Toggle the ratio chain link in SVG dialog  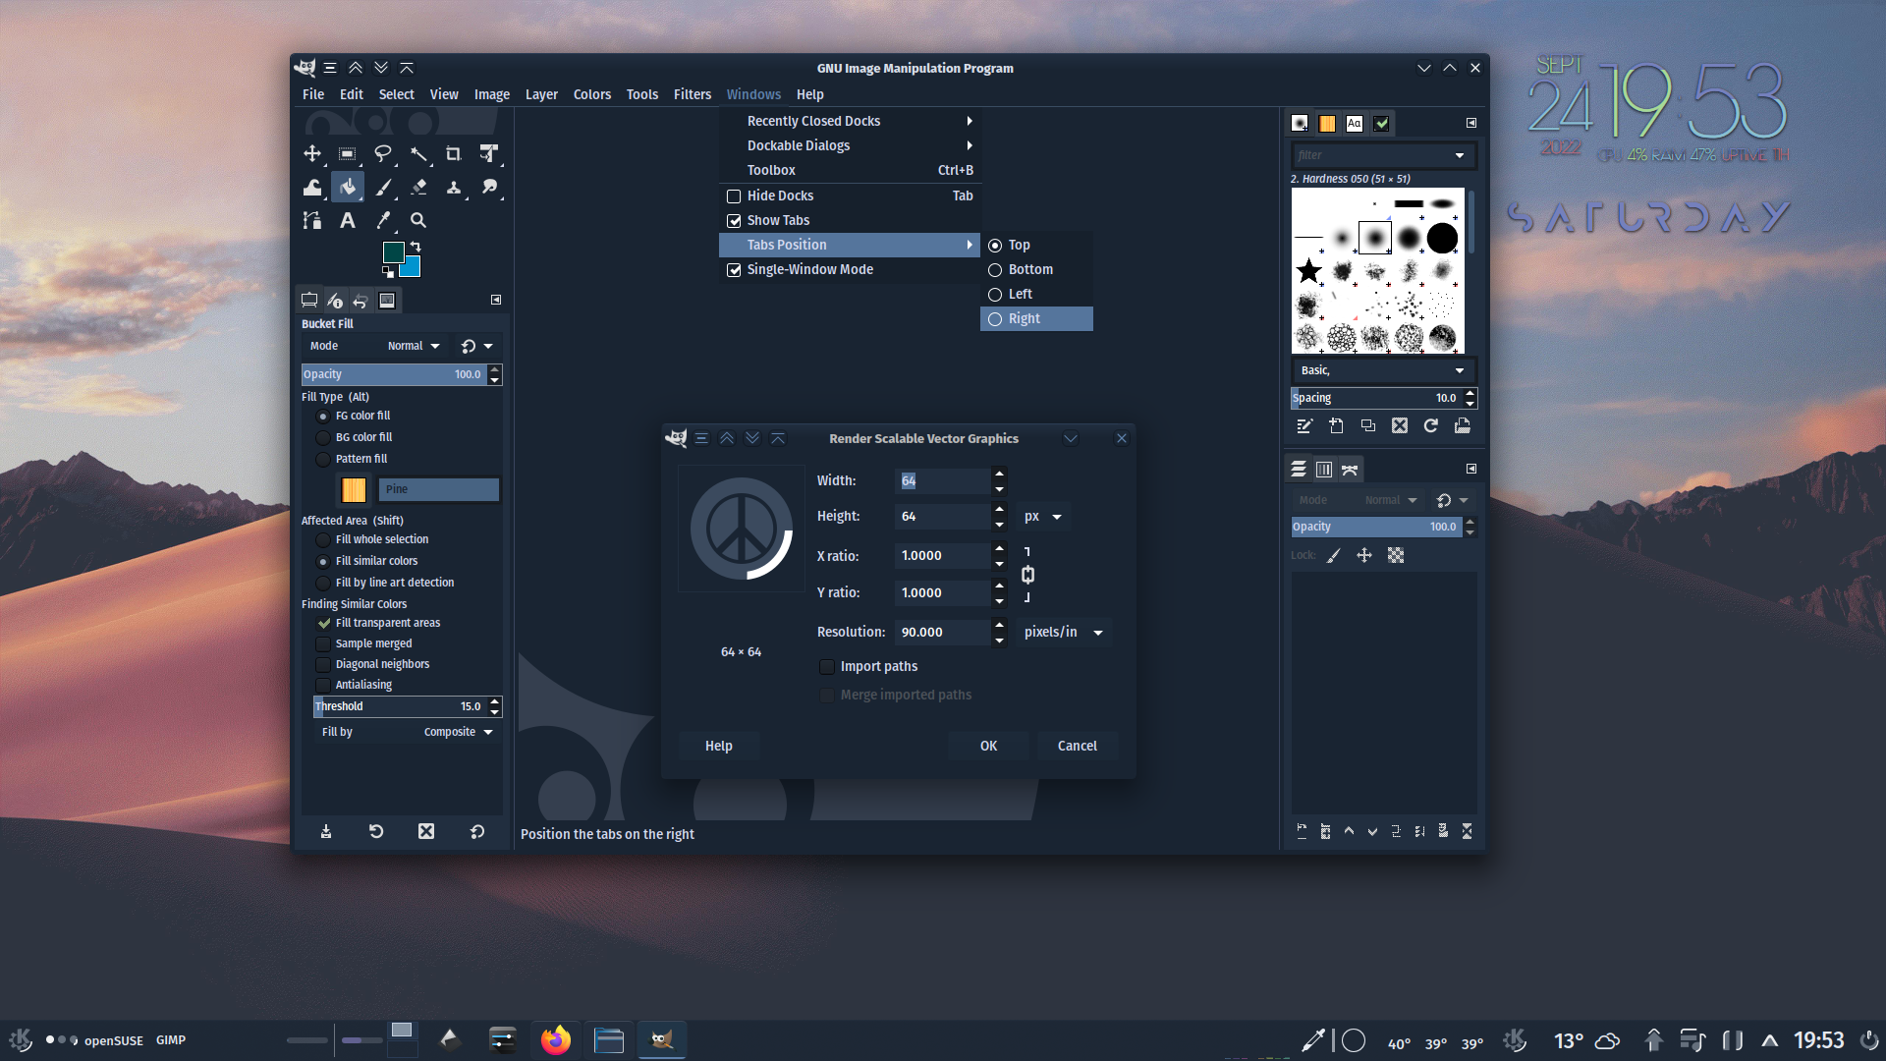1027,575
